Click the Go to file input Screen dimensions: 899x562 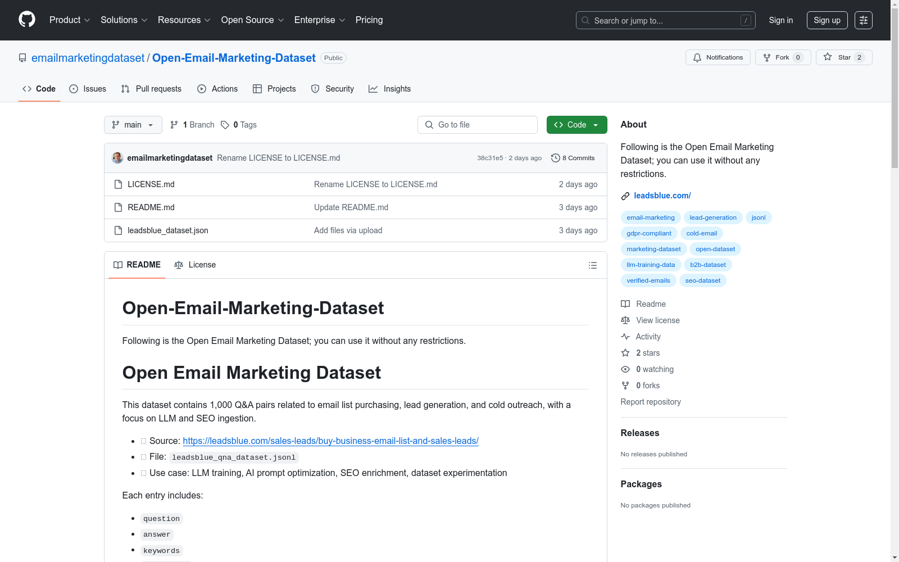(478, 125)
